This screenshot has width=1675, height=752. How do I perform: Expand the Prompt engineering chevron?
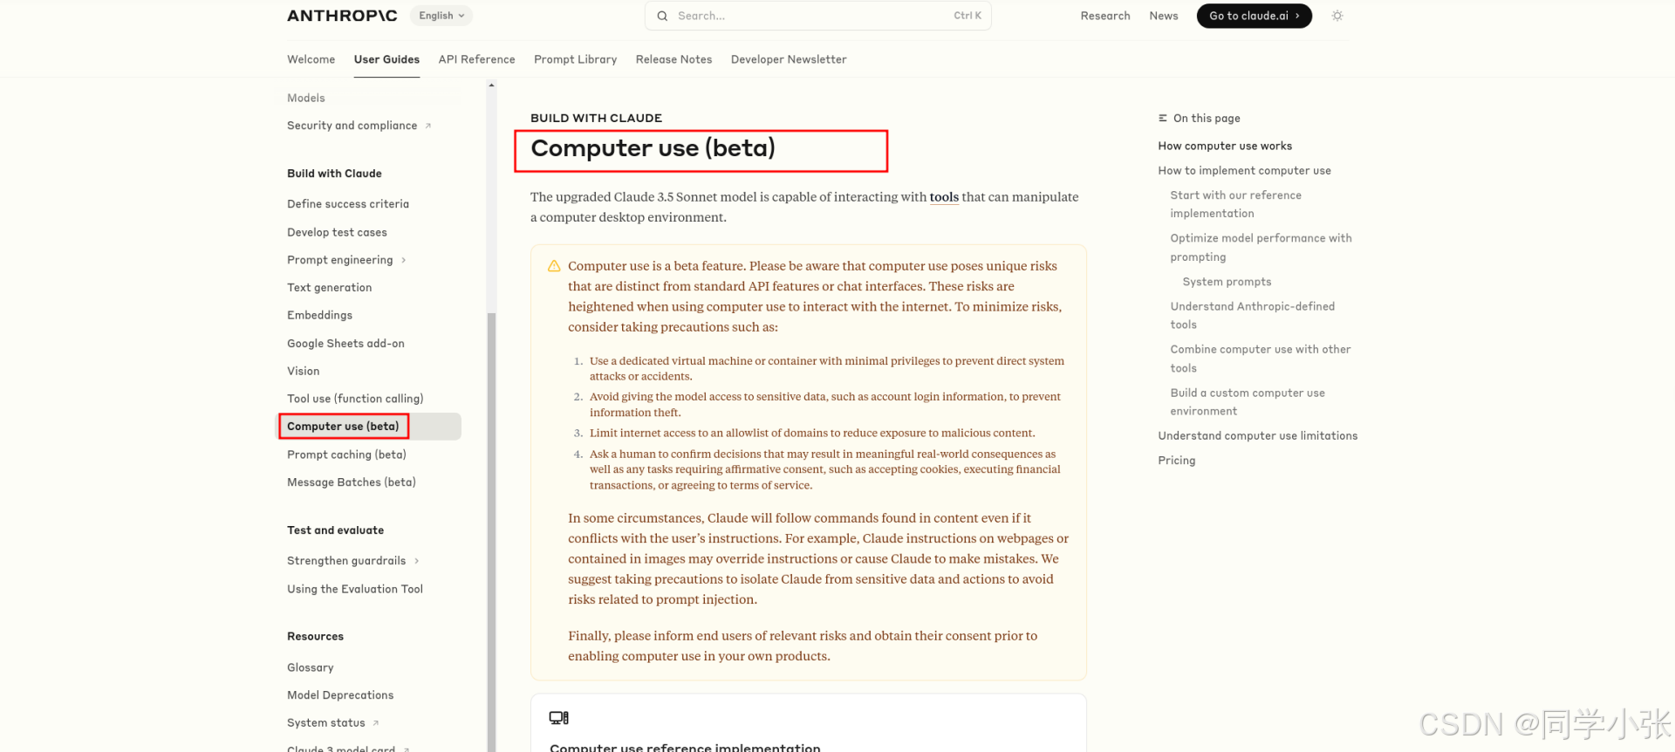click(403, 260)
